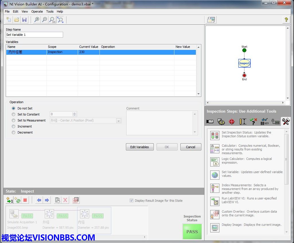Viewport: 294px width, 243px height.
Task: Toggle Display Result Image for this State
Action: tap(132, 201)
